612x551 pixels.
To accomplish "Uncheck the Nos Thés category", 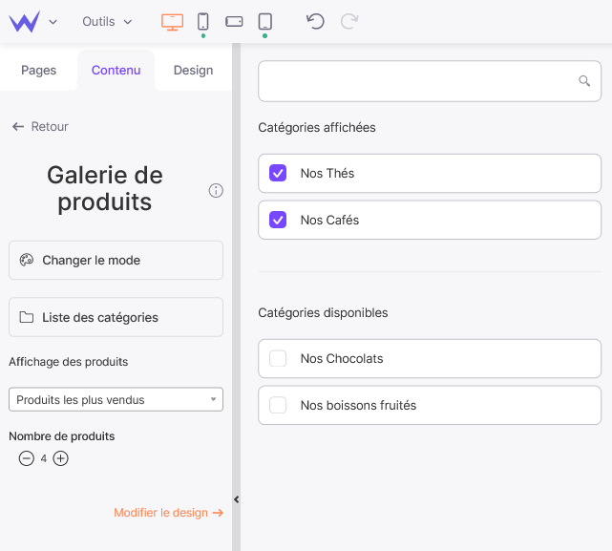I will point(278,173).
